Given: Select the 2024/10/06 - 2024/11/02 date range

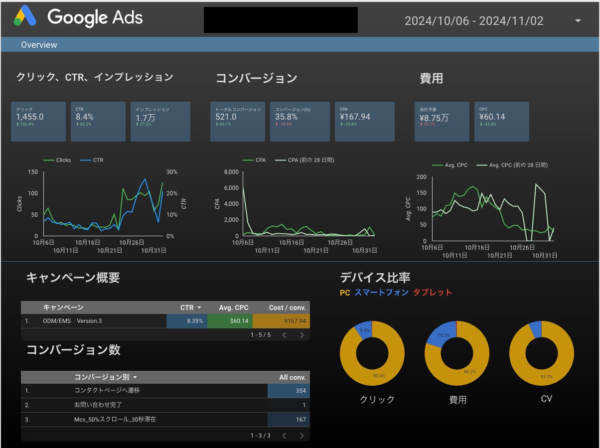Looking at the screenshot, I should (474, 21).
